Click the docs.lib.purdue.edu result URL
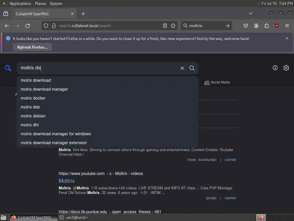 point(110,212)
